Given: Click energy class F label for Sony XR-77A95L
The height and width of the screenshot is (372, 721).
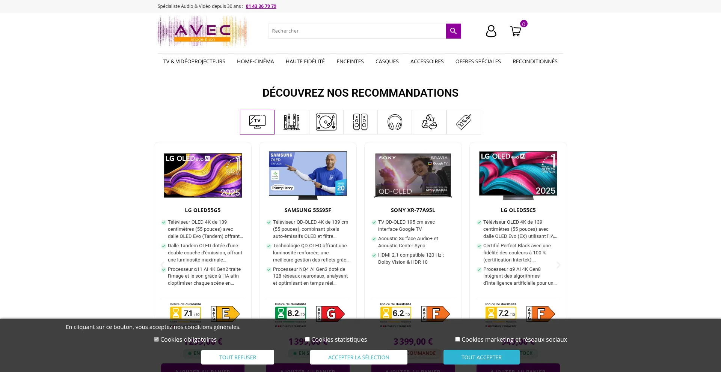Looking at the screenshot, I should pos(436,314).
